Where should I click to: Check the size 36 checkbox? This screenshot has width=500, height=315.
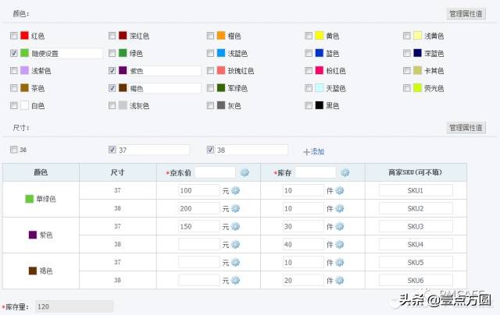click(x=14, y=150)
